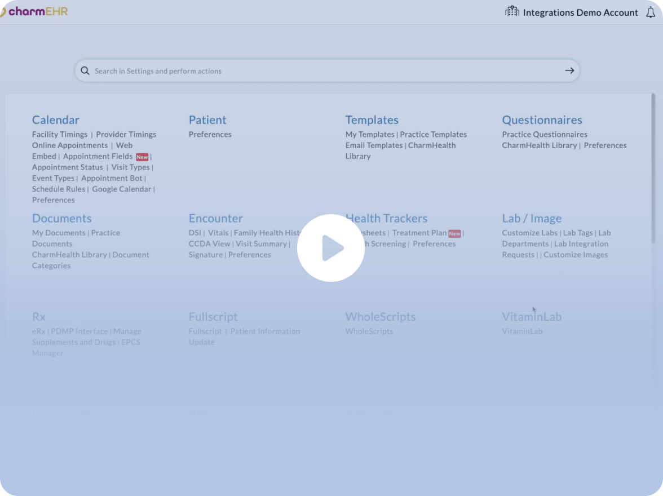Open Preferences under Questionnaires

pos(605,145)
